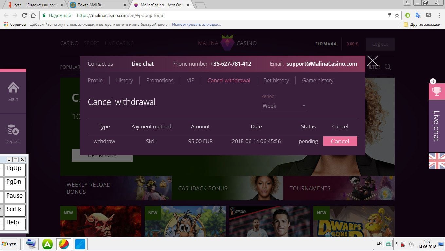The height and width of the screenshot is (251, 445).
Task: Click the Пуск start button
Action: point(9,244)
